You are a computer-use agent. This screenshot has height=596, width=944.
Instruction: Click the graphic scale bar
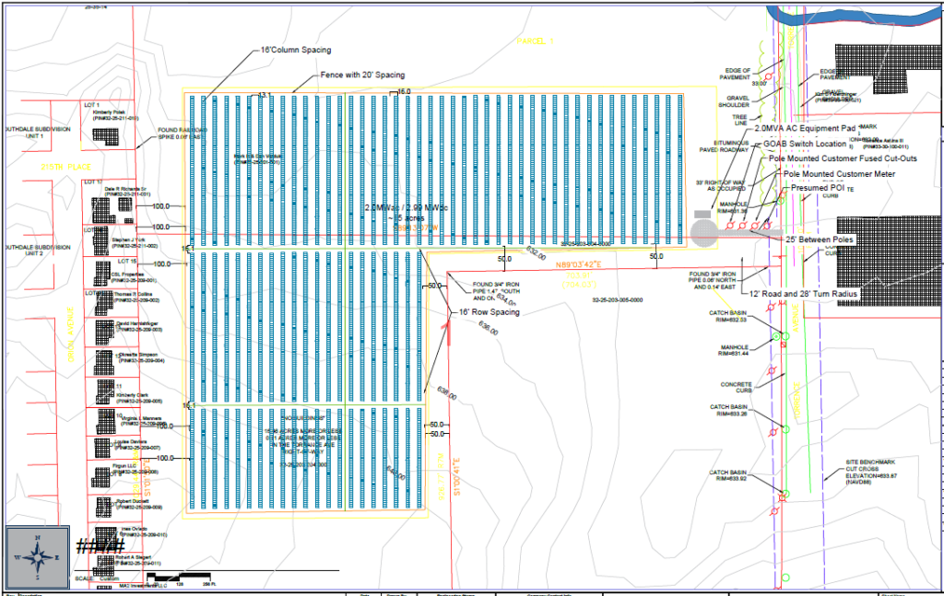coord(181,582)
